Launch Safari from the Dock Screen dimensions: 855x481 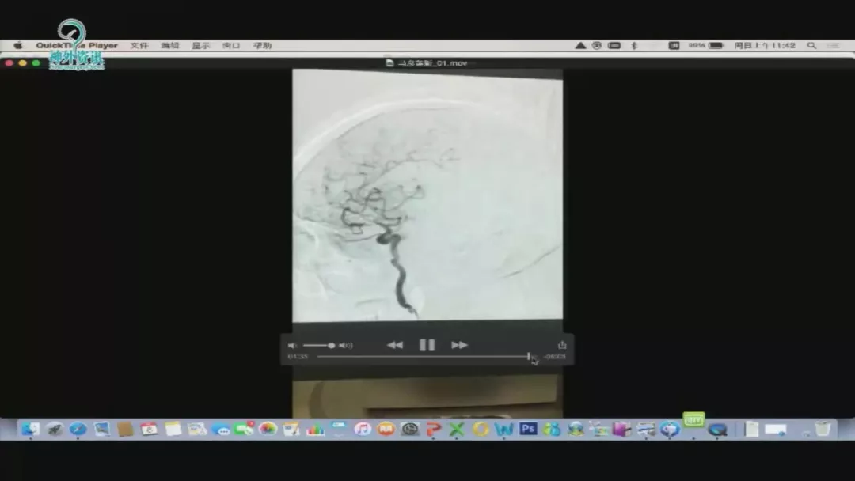78,430
